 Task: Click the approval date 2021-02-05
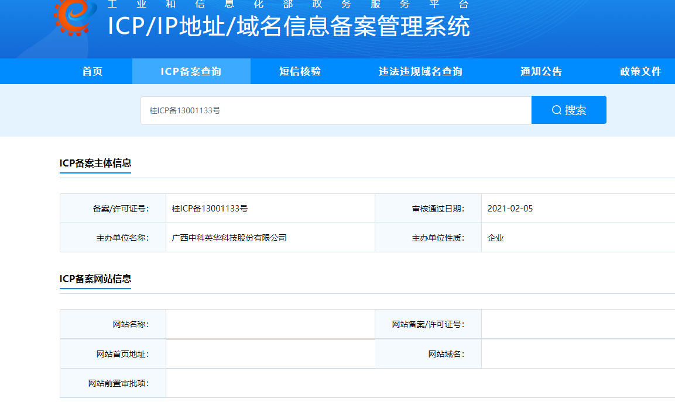click(x=510, y=209)
